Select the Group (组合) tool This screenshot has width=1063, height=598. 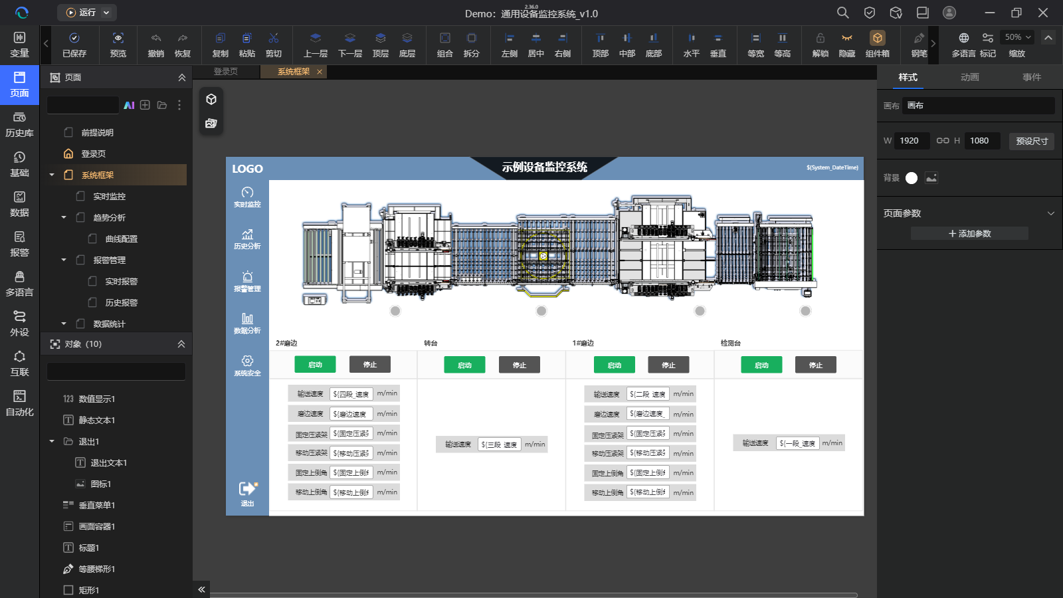444,45
